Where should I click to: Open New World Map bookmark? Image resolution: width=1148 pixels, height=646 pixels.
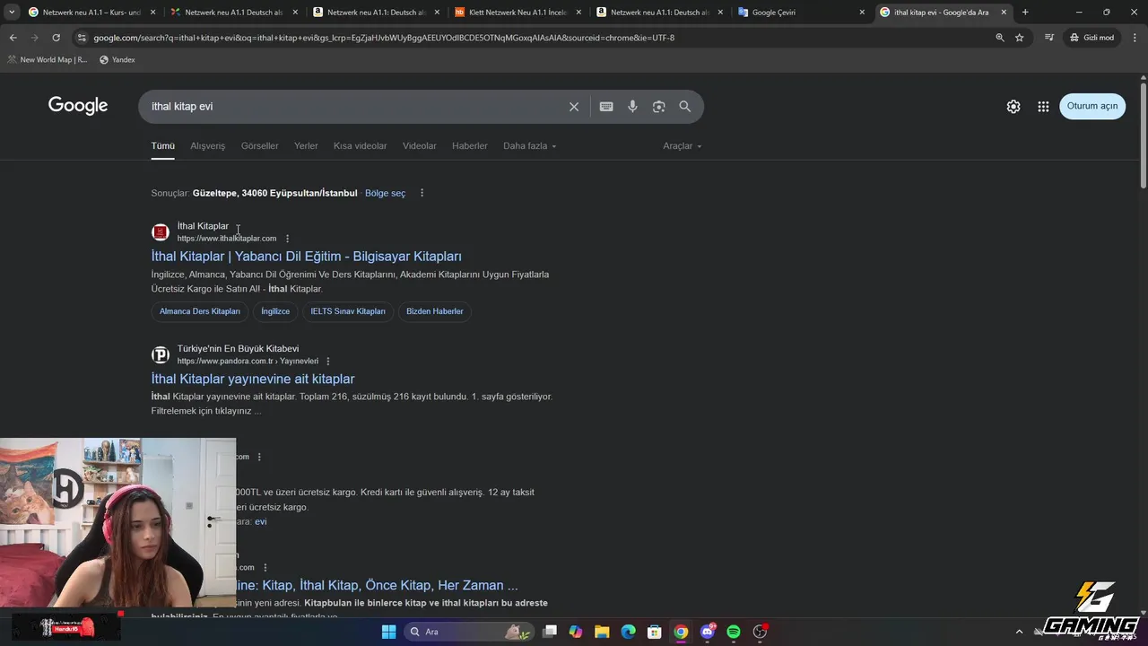(48, 60)
